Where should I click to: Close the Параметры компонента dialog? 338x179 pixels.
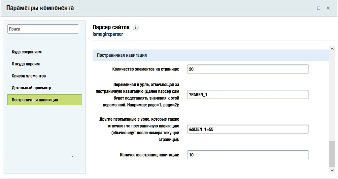pos(328,8)
